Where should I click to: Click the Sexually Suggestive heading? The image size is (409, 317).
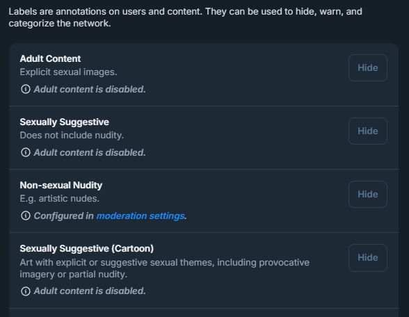click(x=65, y=122)
